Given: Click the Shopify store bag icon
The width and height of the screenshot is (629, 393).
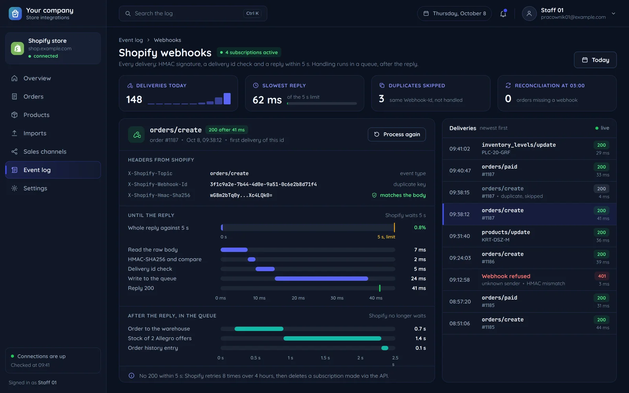Looking at the screenshot, I should pyautogui.click(x=17, y=48).
